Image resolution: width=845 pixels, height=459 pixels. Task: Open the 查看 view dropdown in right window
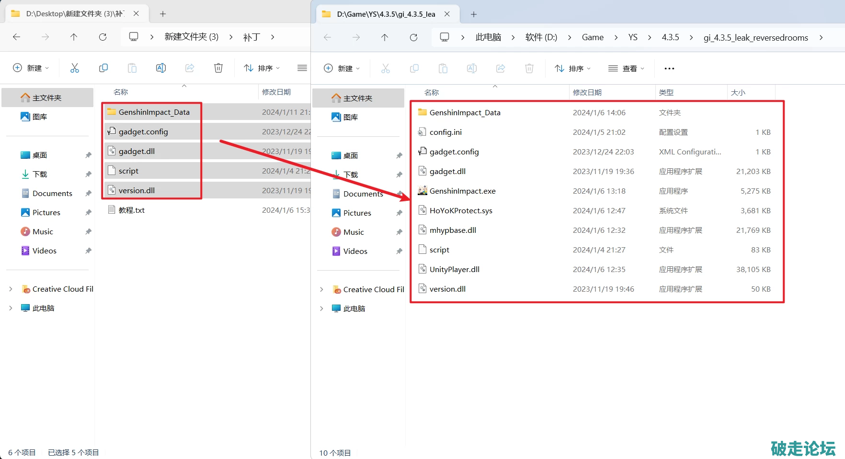(x=627, y=68)
